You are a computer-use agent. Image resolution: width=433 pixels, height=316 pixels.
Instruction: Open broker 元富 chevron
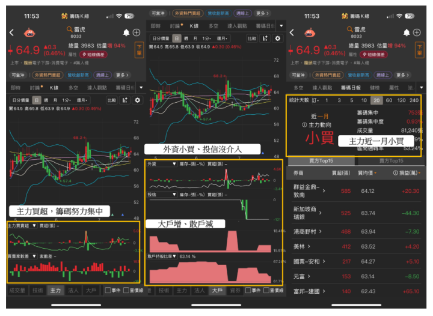click(309, 276)
